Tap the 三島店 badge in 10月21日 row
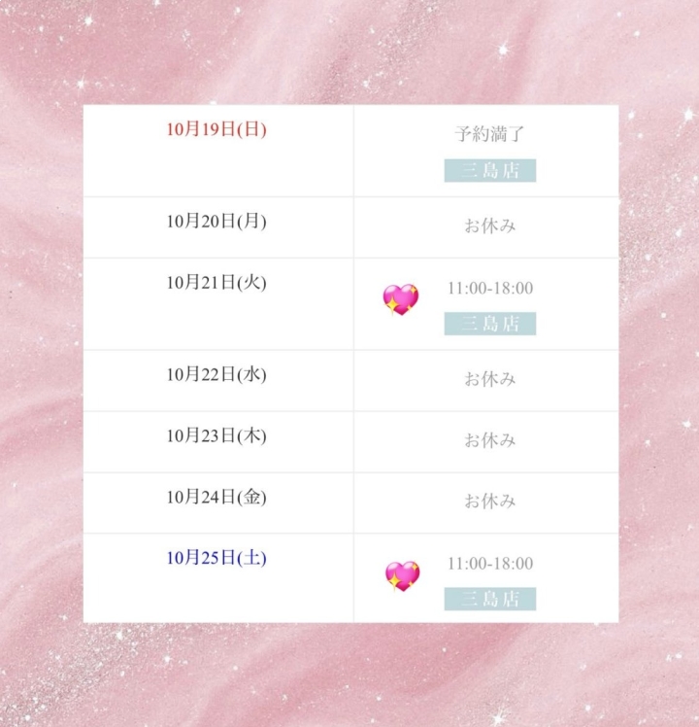 pyautogui.click(x=490, y=324)
